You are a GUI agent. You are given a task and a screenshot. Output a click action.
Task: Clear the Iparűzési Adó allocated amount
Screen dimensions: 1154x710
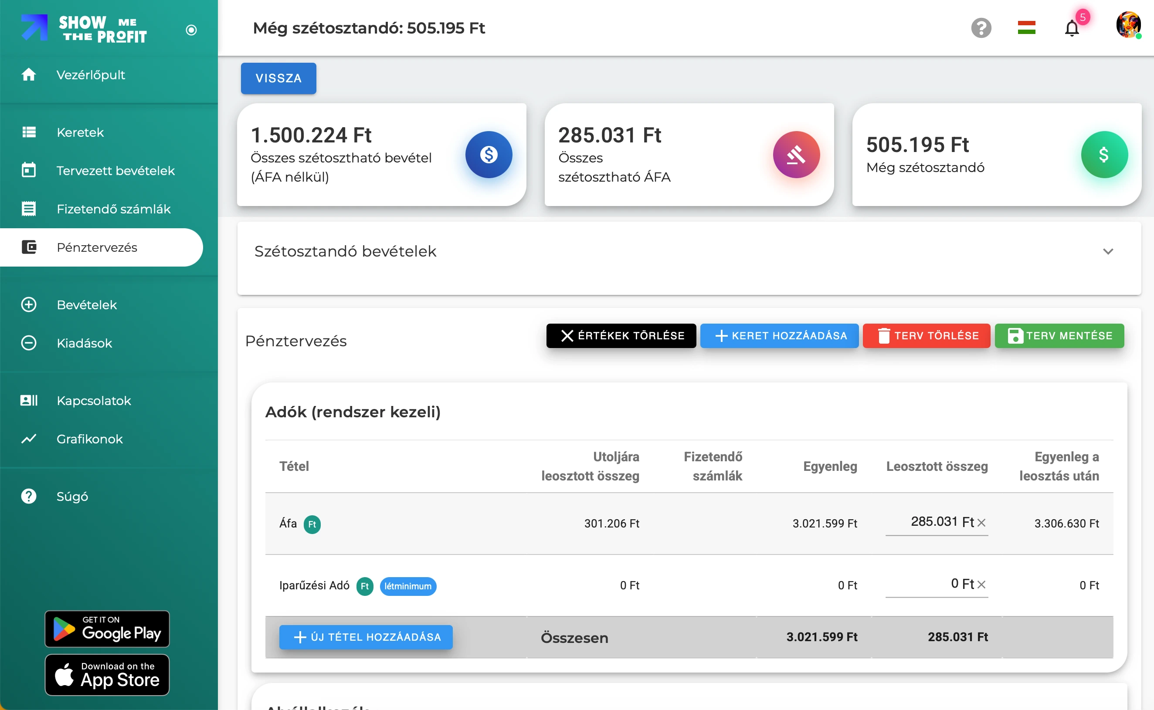click(x=981, y=584)
